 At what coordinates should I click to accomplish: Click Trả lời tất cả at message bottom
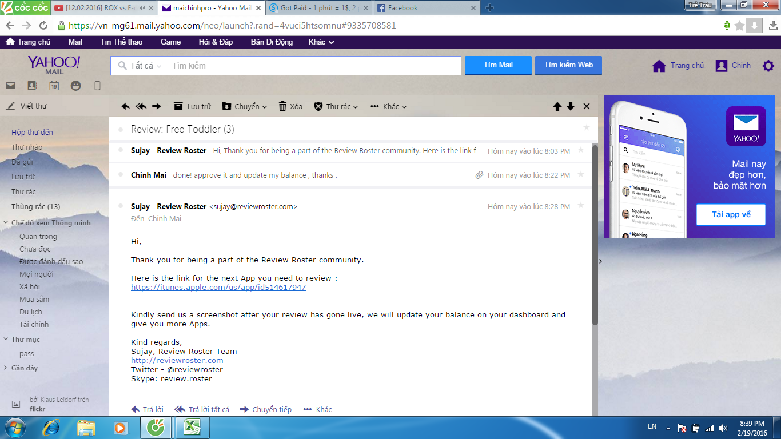click(202, 409)
